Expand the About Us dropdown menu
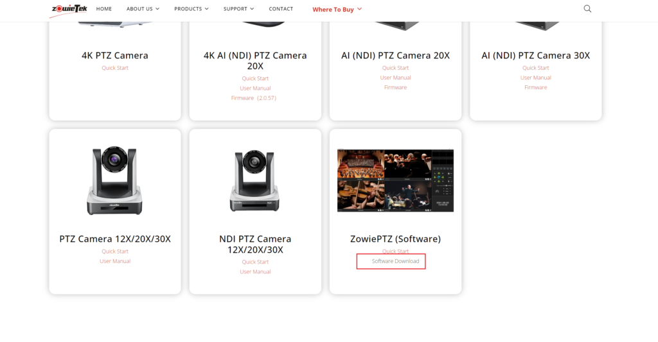This screenshot has height=342, width=658. [143, 9]
